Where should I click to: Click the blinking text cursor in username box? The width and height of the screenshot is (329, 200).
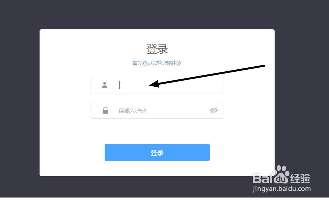click(x=119, y=85)
